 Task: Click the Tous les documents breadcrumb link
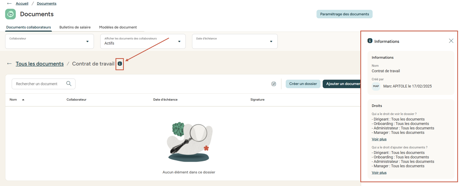tap(40, 64)
